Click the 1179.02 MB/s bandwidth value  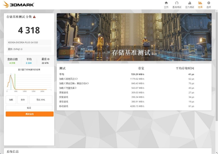point(137,79)
